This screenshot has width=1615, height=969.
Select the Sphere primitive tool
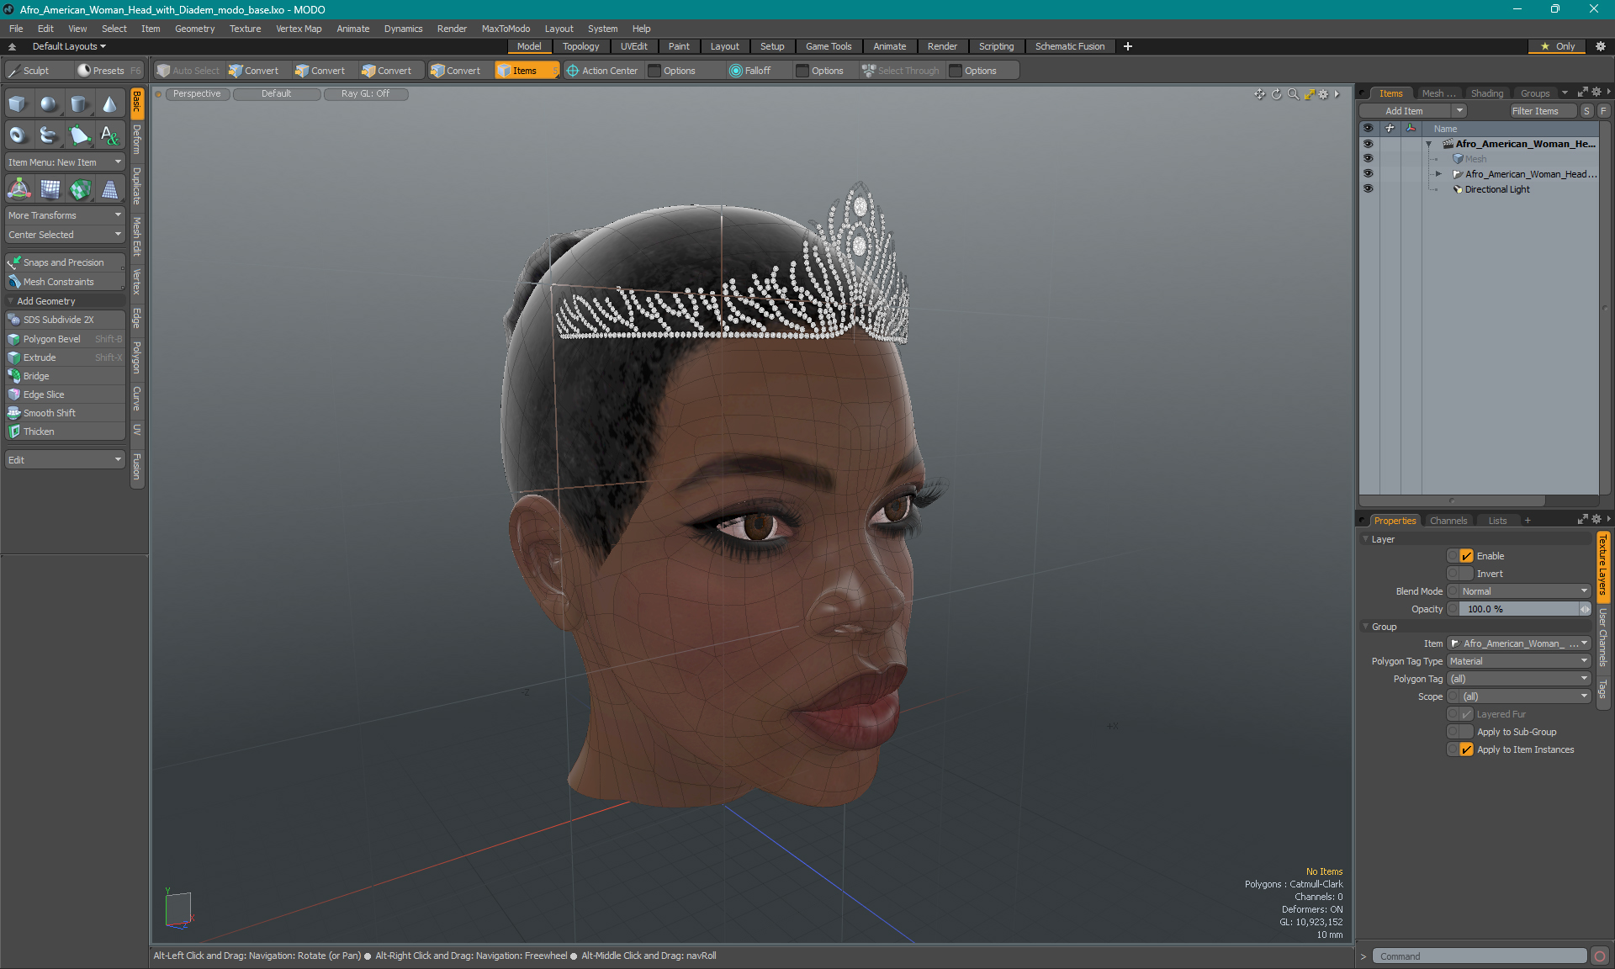tap(49, 104)
